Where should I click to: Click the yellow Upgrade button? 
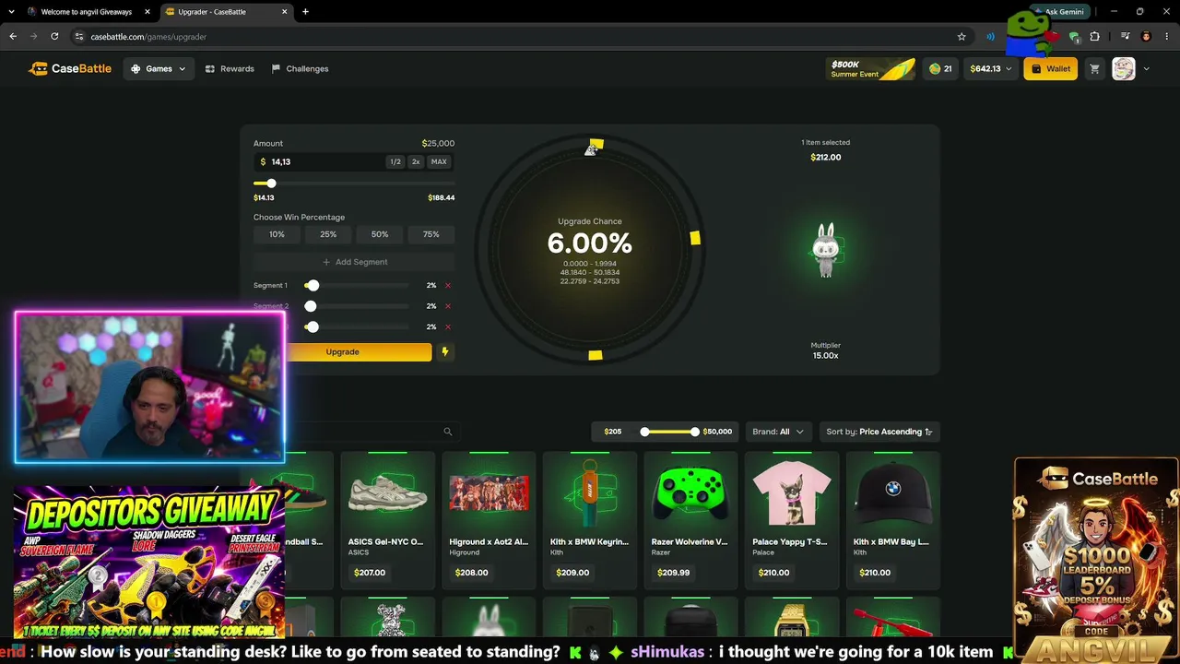[358, 351]
